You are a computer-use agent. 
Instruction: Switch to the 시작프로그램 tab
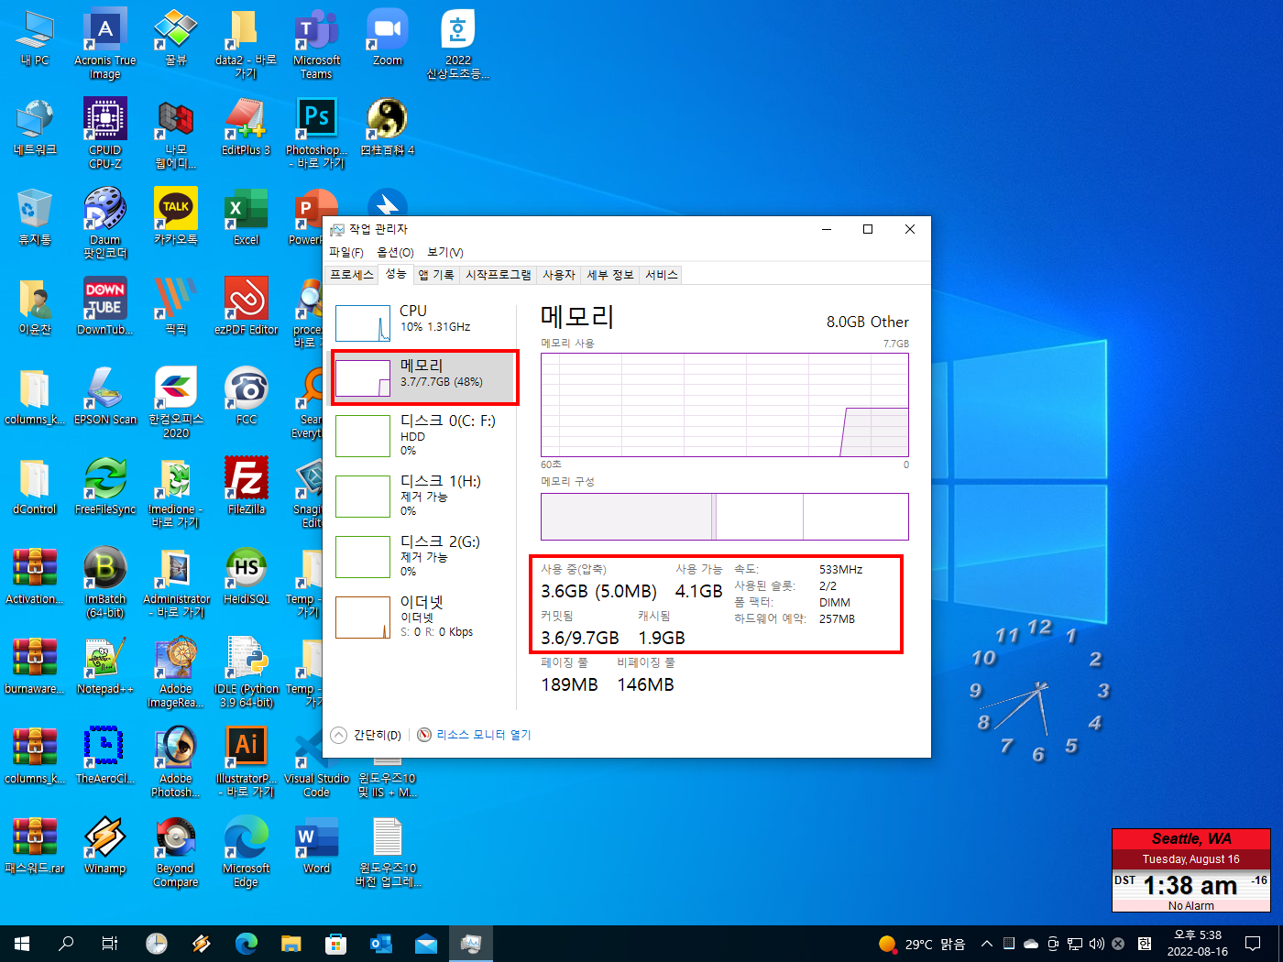click(x=499, y=275)
